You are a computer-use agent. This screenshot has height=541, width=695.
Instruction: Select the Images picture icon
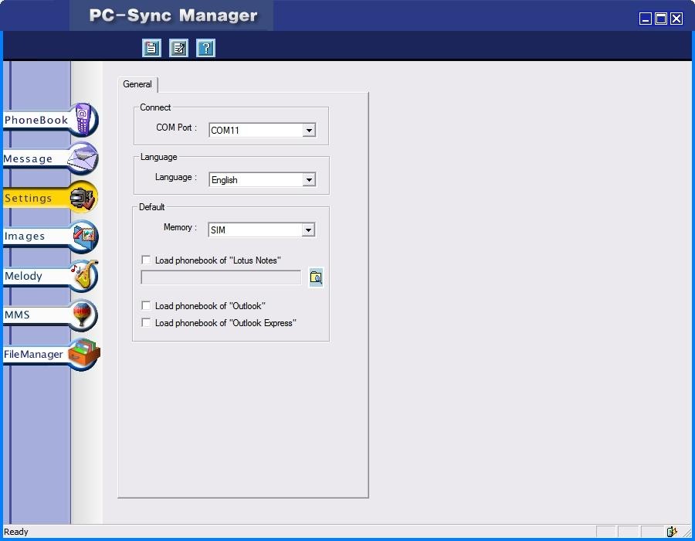click(x=83, y=236)
